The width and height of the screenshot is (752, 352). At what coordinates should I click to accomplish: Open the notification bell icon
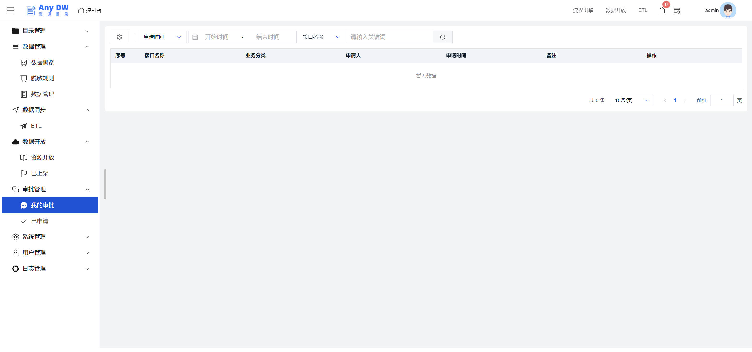[x=662, y=11]
